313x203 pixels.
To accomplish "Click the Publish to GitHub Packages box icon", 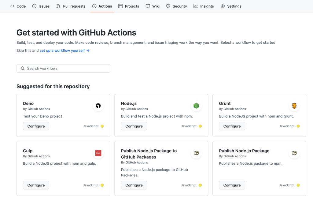I will 196,153.
